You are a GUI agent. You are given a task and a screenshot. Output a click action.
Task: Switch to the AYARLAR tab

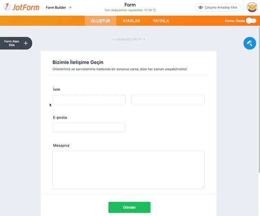point(131,21)
